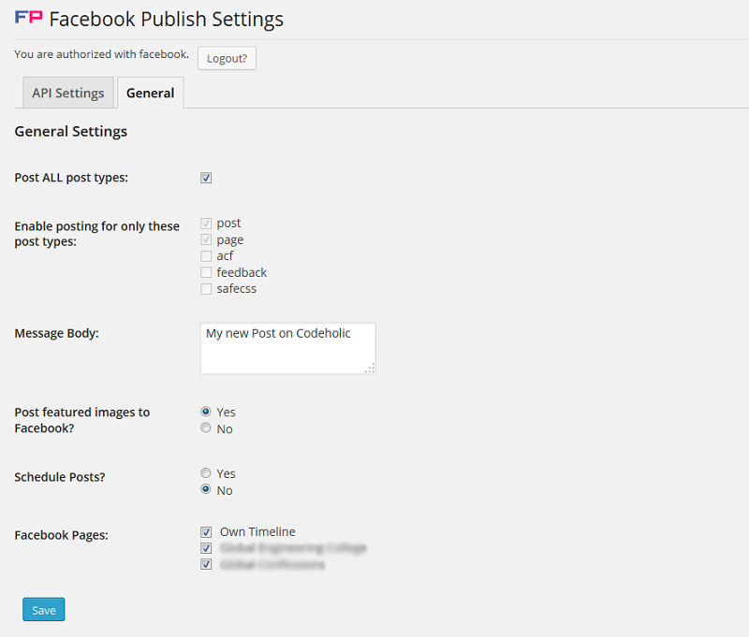Click the Logout? button
The image size is (749, 637).
[227, 58]
